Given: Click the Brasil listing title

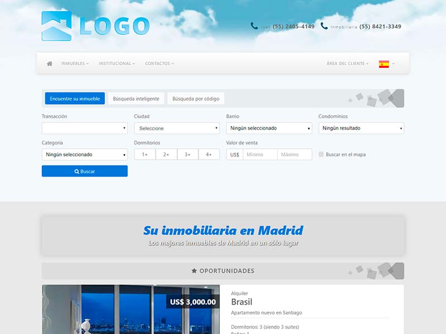Looking at the screenshot, I should coord(241,302).
